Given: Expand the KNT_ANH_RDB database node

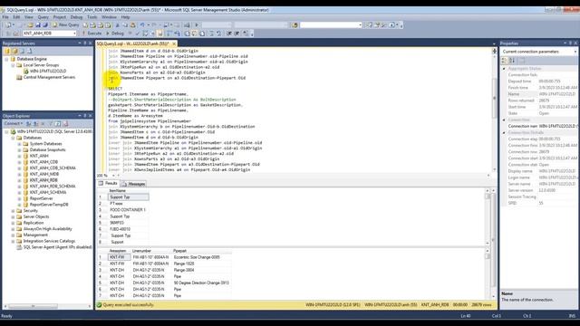Looking at the screenshot, I should (x=20, y=180).
